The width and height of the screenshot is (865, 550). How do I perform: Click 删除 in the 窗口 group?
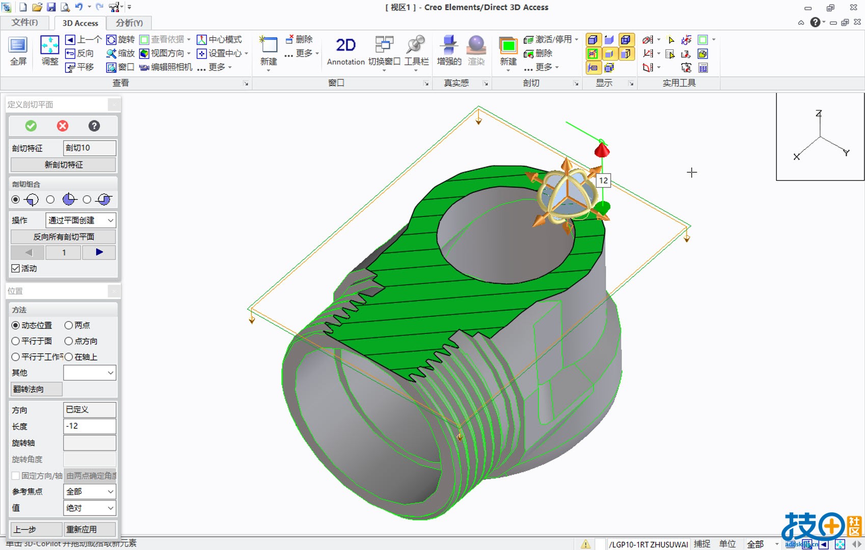pyautogui.click(x=299, y=40)
